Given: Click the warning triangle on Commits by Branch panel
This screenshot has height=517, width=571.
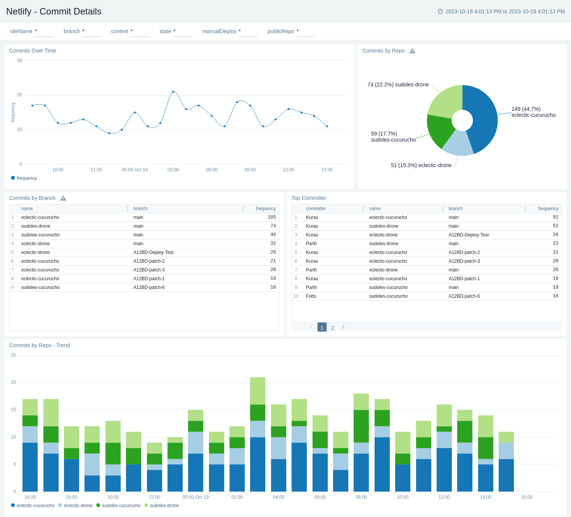Looking at the screenshot, I should 63,198.
